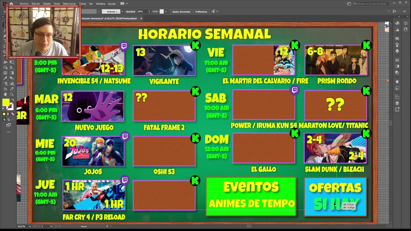411x231 pixels.
Task: Select the Column Graph tool
Action: pos(12,83)
